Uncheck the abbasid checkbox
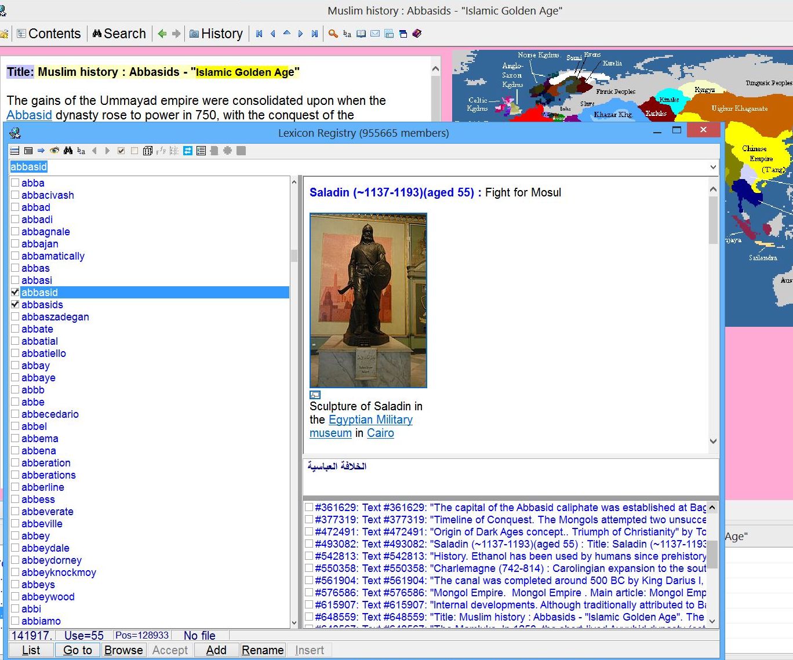The width and height of the screenshot is (793, 660). (15, 292)
